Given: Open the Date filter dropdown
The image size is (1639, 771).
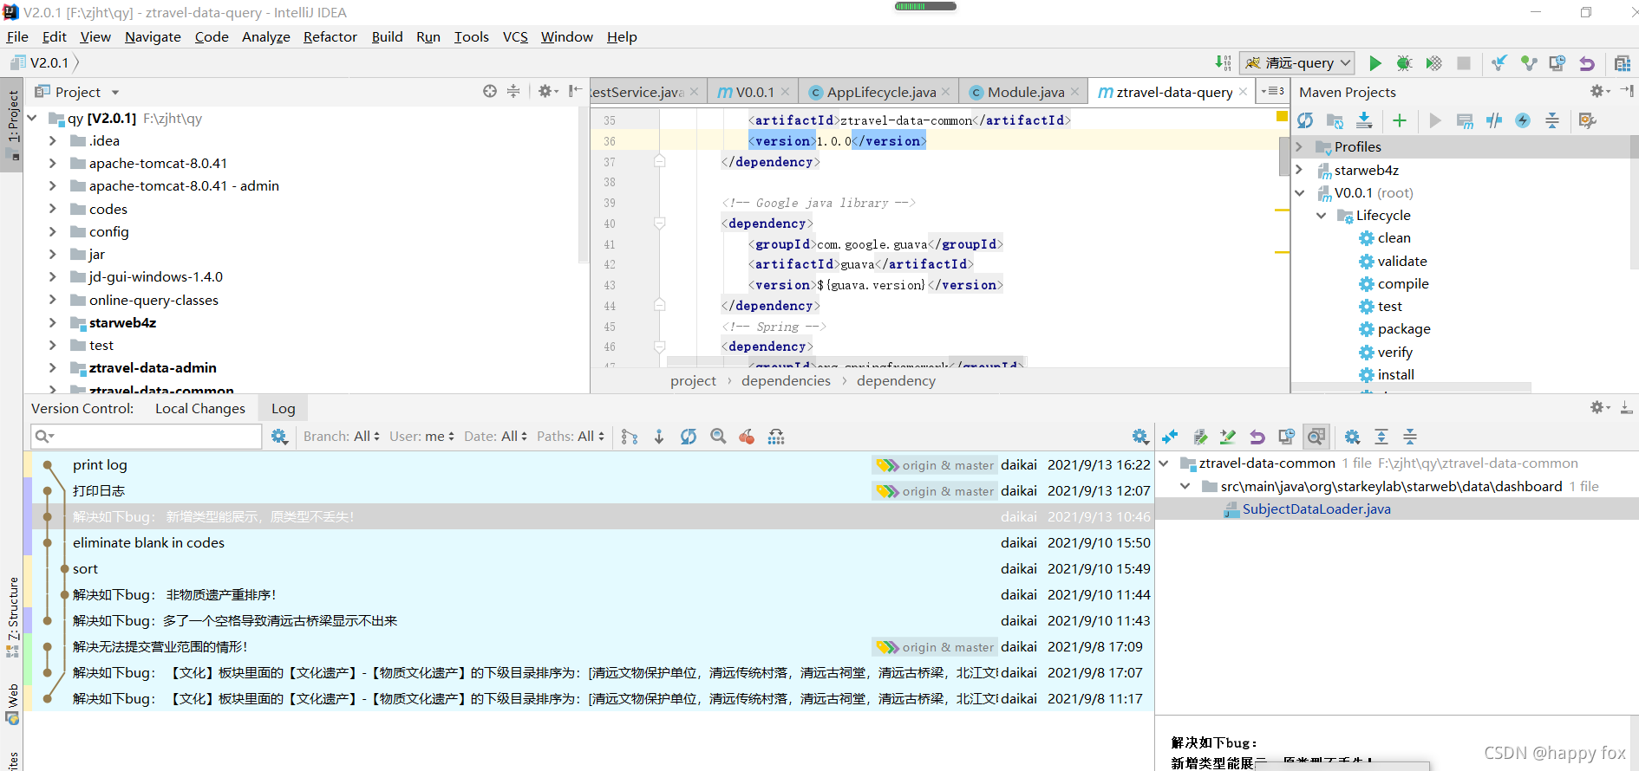Looking at the screenshot, I should pos(495,437).
